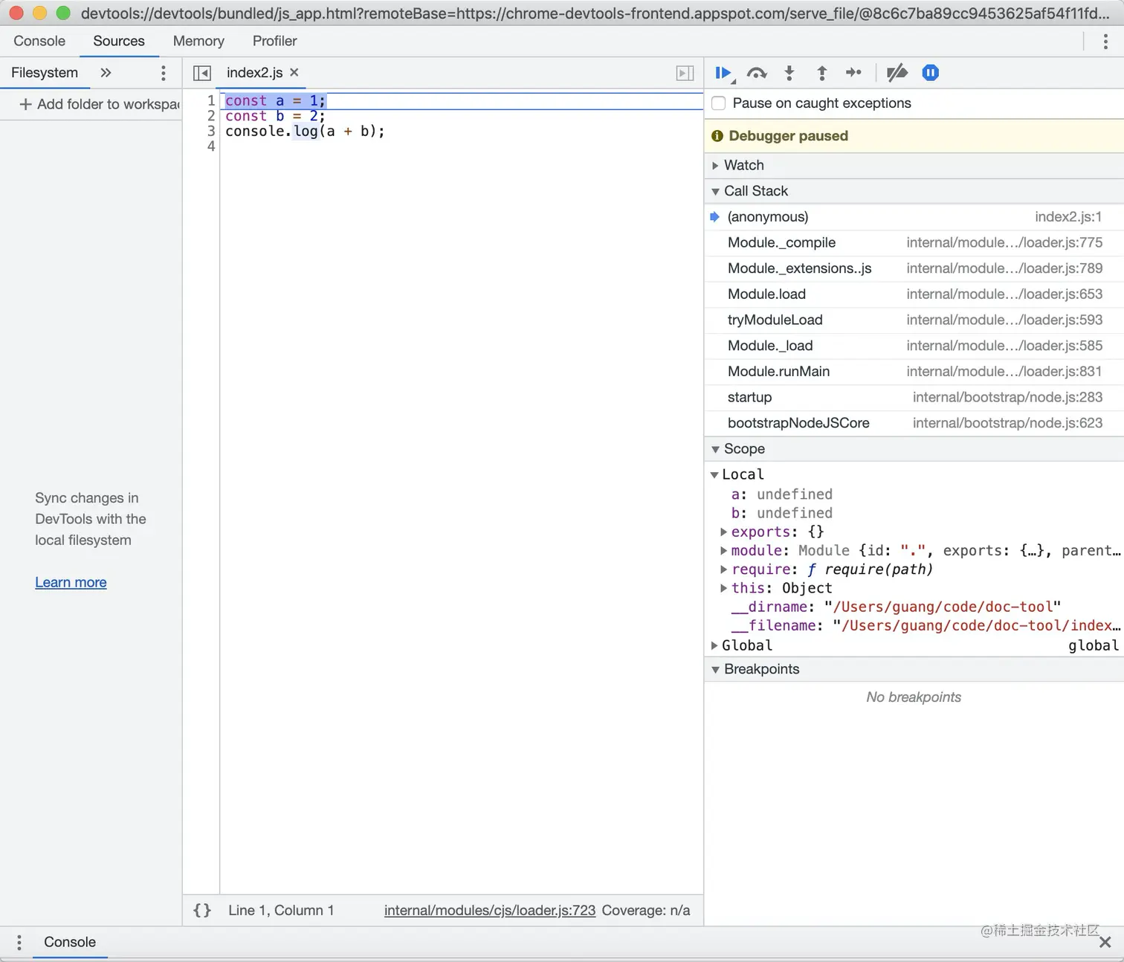The width and height of the screenshot is (1124, 962).
Task: Click the Learn more link
Action: (x=71, y=582)
